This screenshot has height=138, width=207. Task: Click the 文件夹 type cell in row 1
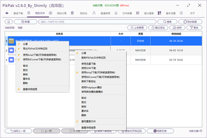[x=140, y=41]
